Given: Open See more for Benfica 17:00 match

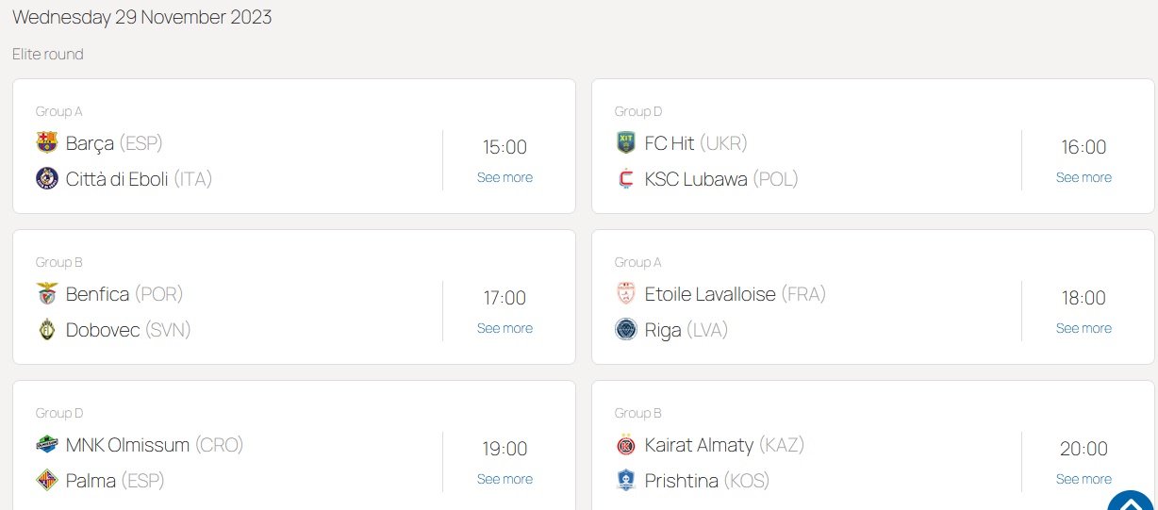Looking at the screenshot, I should pyautogui.click(x=505, y=328).
